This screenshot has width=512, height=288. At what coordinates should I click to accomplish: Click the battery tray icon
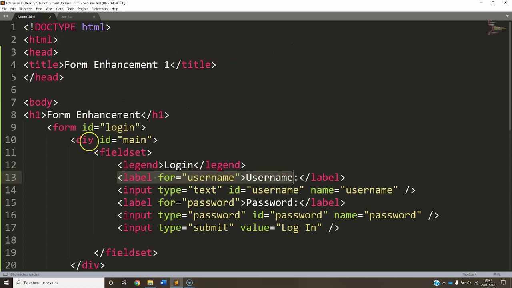[x=463, y=283]
